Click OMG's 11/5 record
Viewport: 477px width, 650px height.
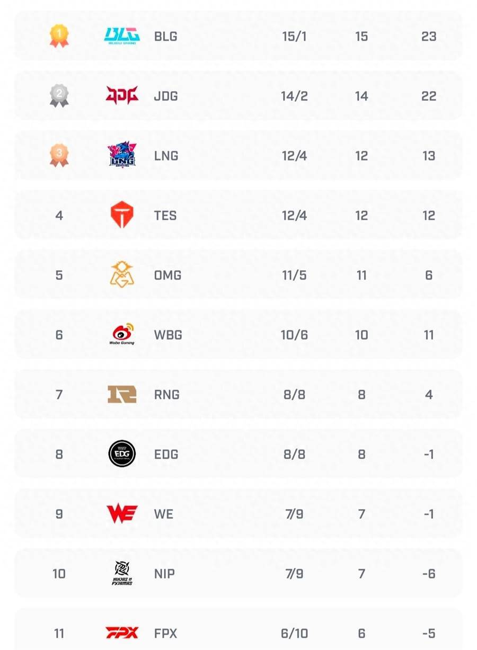point(294,275)
